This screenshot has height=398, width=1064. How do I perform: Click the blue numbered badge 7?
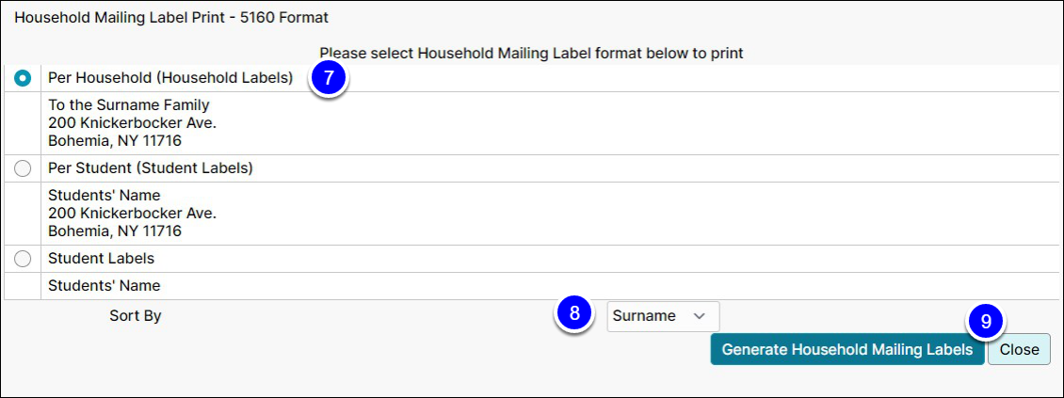point(329,78)
